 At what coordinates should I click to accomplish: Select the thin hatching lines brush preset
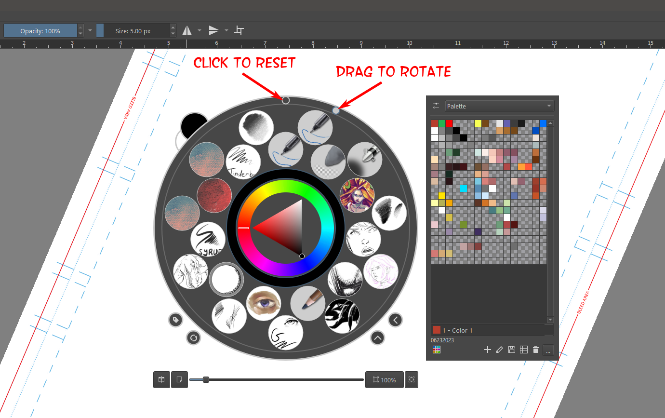229,315
